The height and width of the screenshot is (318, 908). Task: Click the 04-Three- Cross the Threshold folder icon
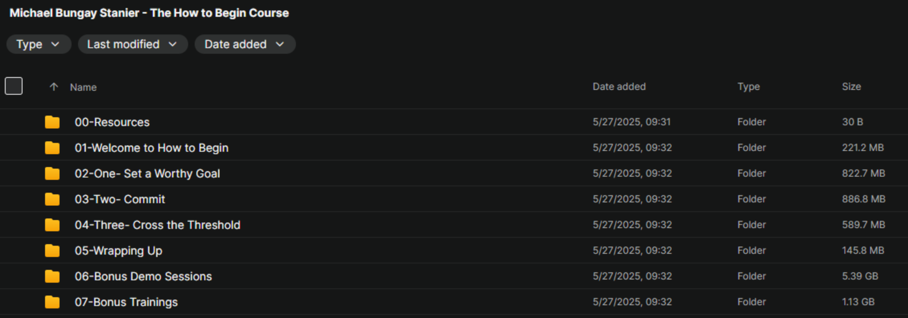tap(52, 225)
